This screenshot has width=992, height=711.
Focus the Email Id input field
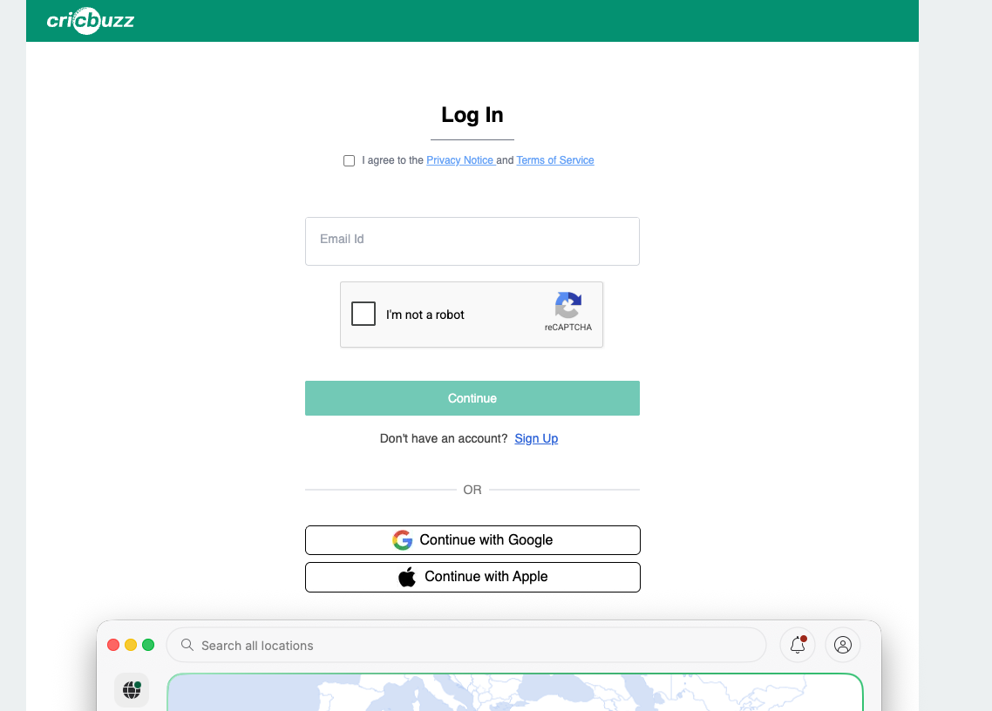(x=472, y=241)
